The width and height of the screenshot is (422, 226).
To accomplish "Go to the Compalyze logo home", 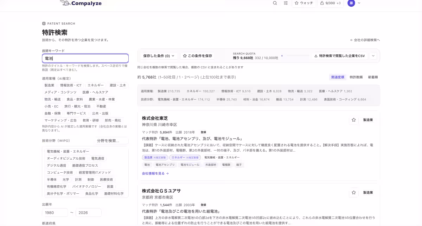I will point(81,3).
